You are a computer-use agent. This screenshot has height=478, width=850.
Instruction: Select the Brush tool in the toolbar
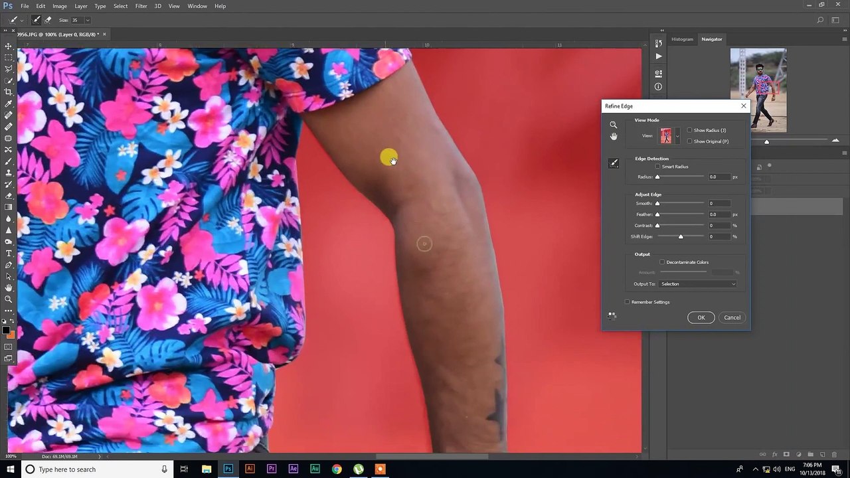pyautogui.click(x=9, y=161)
